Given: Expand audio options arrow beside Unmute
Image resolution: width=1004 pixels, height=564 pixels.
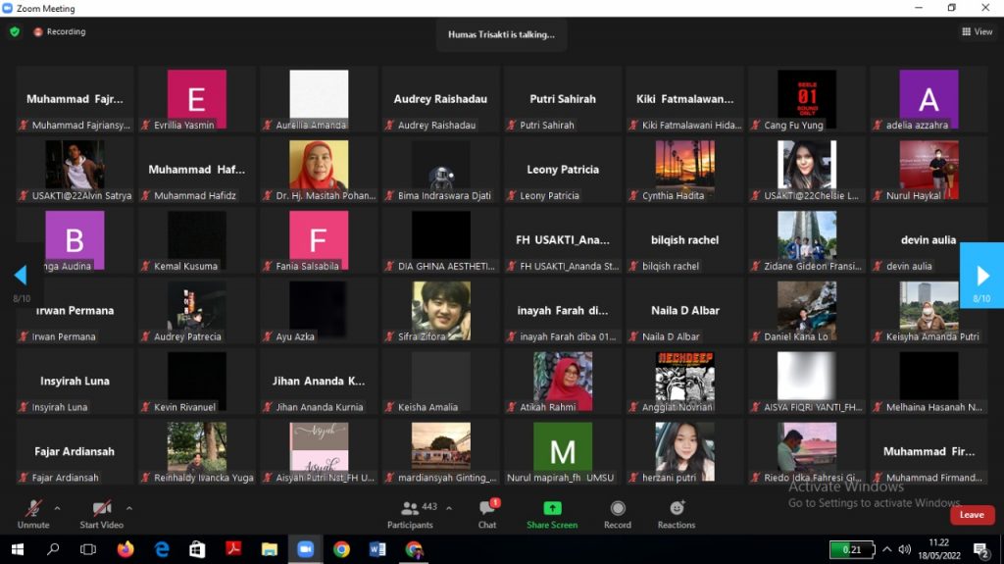Looking at the screenshot, I should point(57,508).
